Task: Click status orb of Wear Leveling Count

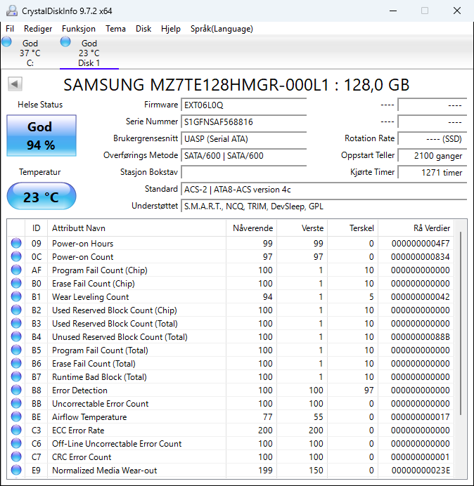Action: 16,296
